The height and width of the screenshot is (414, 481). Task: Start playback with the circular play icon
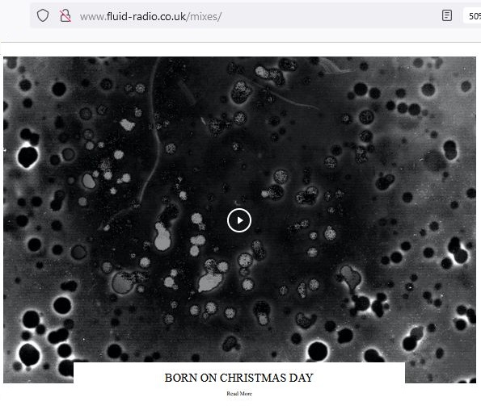tap(239, 220)
